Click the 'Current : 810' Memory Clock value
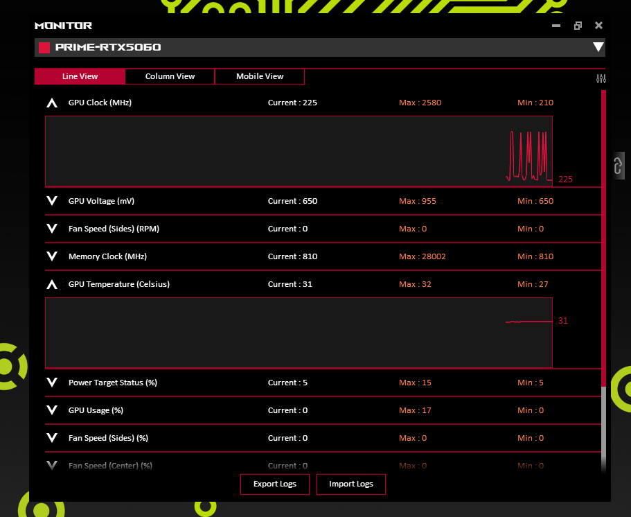Viewport: 631px width, 517px height. coord(292,256)
